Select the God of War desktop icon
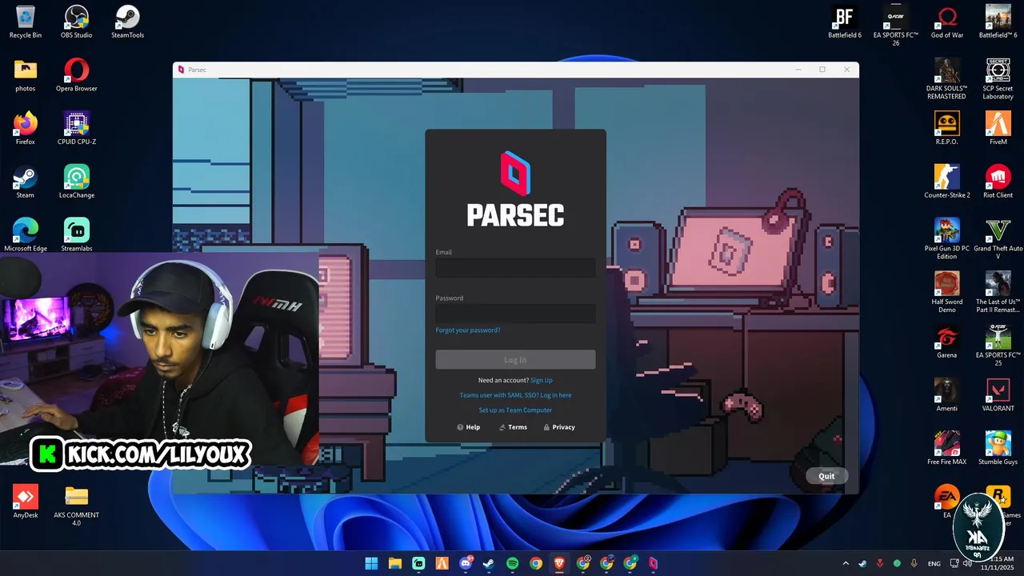 pyautogui.click(x=947, y=22)
